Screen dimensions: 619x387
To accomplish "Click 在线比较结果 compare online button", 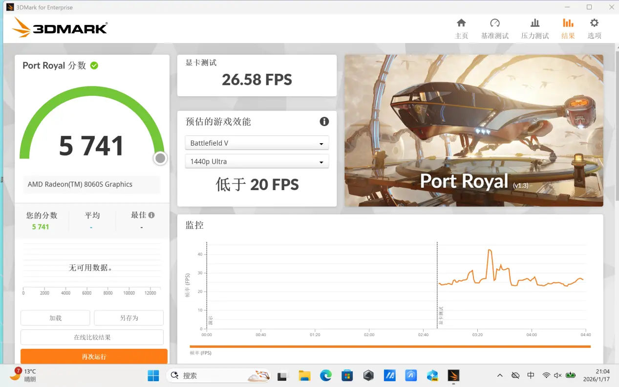I will pos(92,337).
